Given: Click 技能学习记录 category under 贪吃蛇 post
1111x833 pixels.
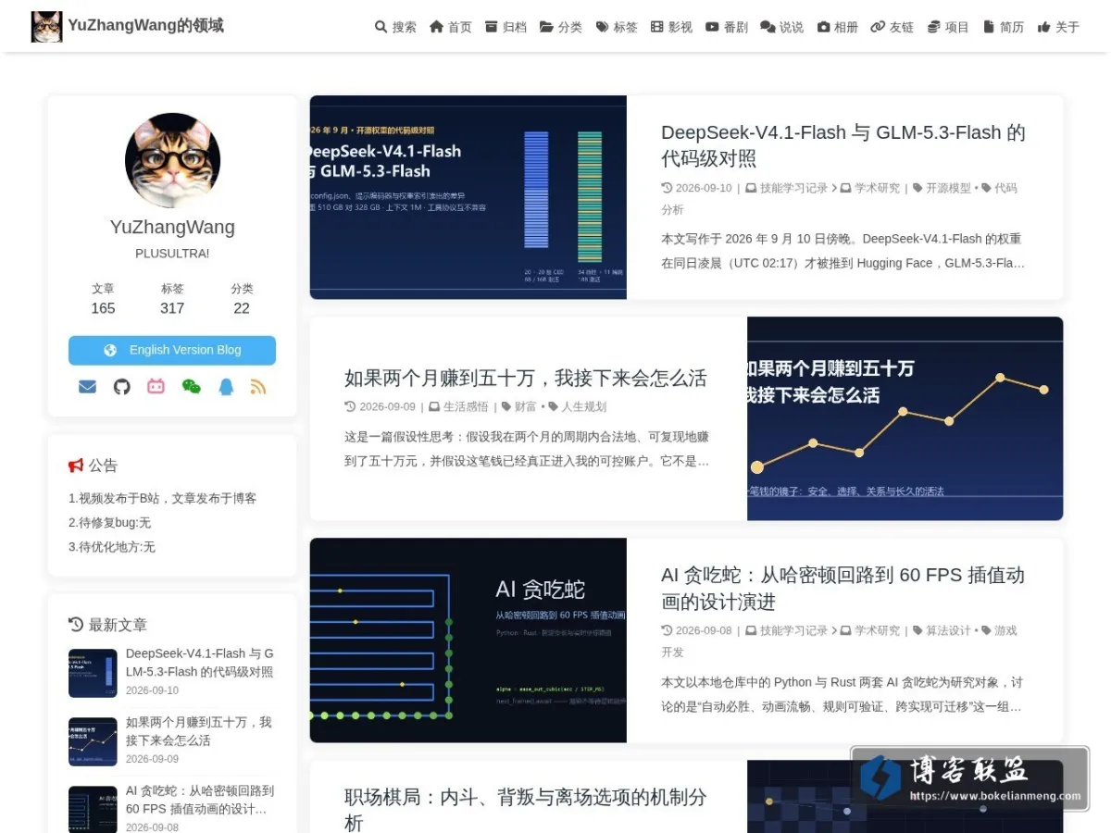Looking at the screenshot, I should [793, 630].
